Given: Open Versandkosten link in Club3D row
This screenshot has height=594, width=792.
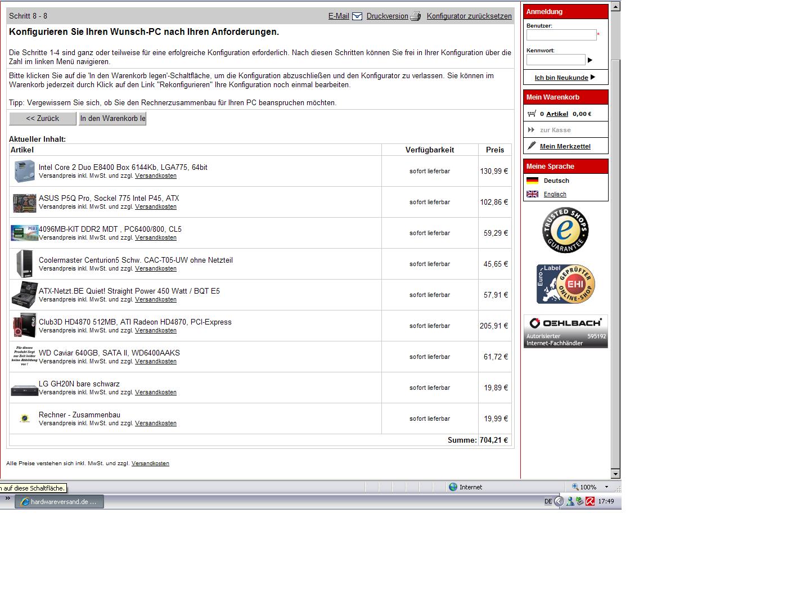Looking at the screenshot, I should click(156, 331).
